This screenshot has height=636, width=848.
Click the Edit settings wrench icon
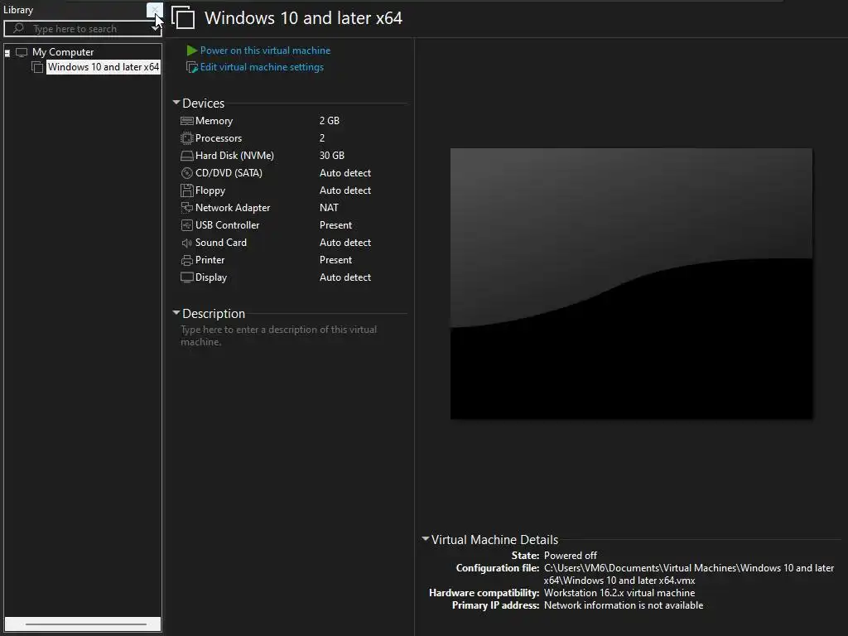point(191,68)
